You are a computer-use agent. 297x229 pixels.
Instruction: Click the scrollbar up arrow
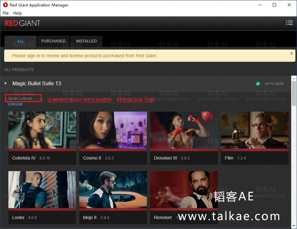tap(294, 78)
